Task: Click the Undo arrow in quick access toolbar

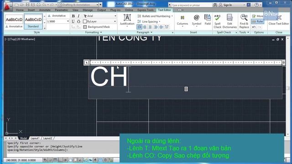Action: pos(44,5)
